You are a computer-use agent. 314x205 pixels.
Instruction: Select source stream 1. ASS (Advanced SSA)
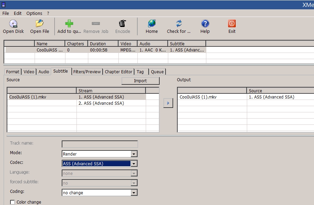(101, 97)
